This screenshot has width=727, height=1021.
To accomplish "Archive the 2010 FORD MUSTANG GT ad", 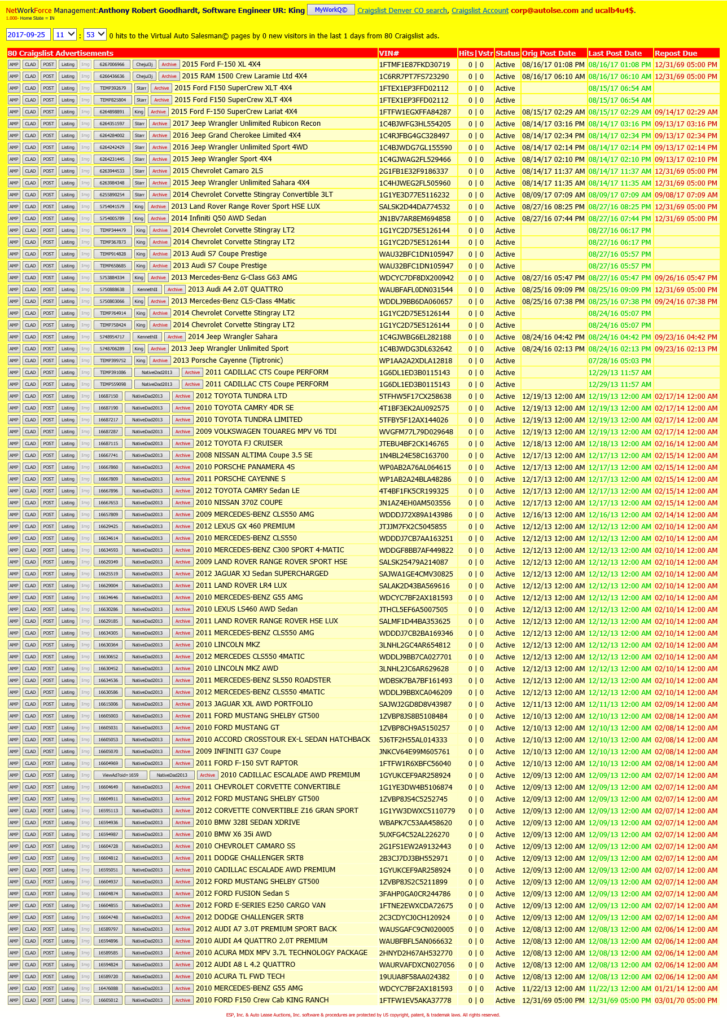I will click(183, 728).
